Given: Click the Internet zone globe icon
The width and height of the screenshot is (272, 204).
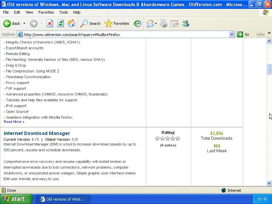Looking at the screenshot, I should click(223, 190).
